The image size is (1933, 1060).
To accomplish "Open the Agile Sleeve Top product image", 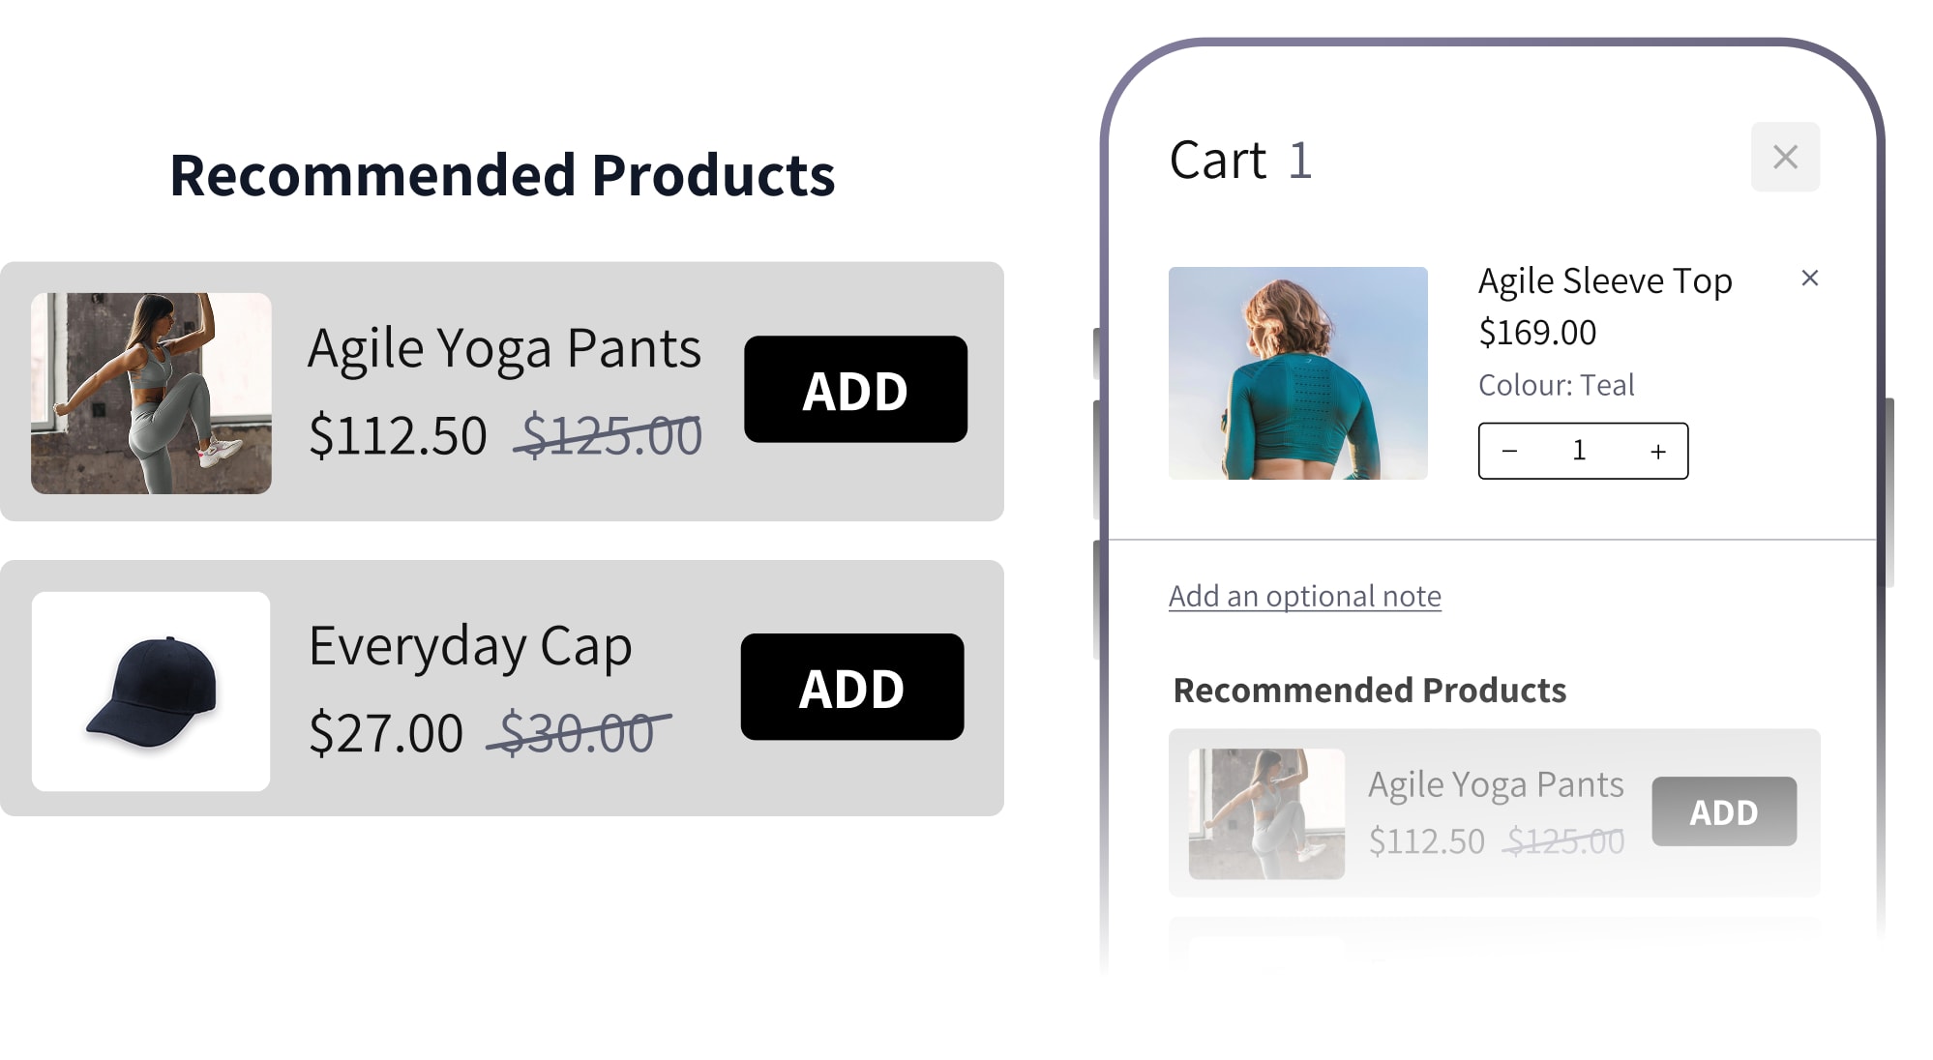I will click(1297, 373).
